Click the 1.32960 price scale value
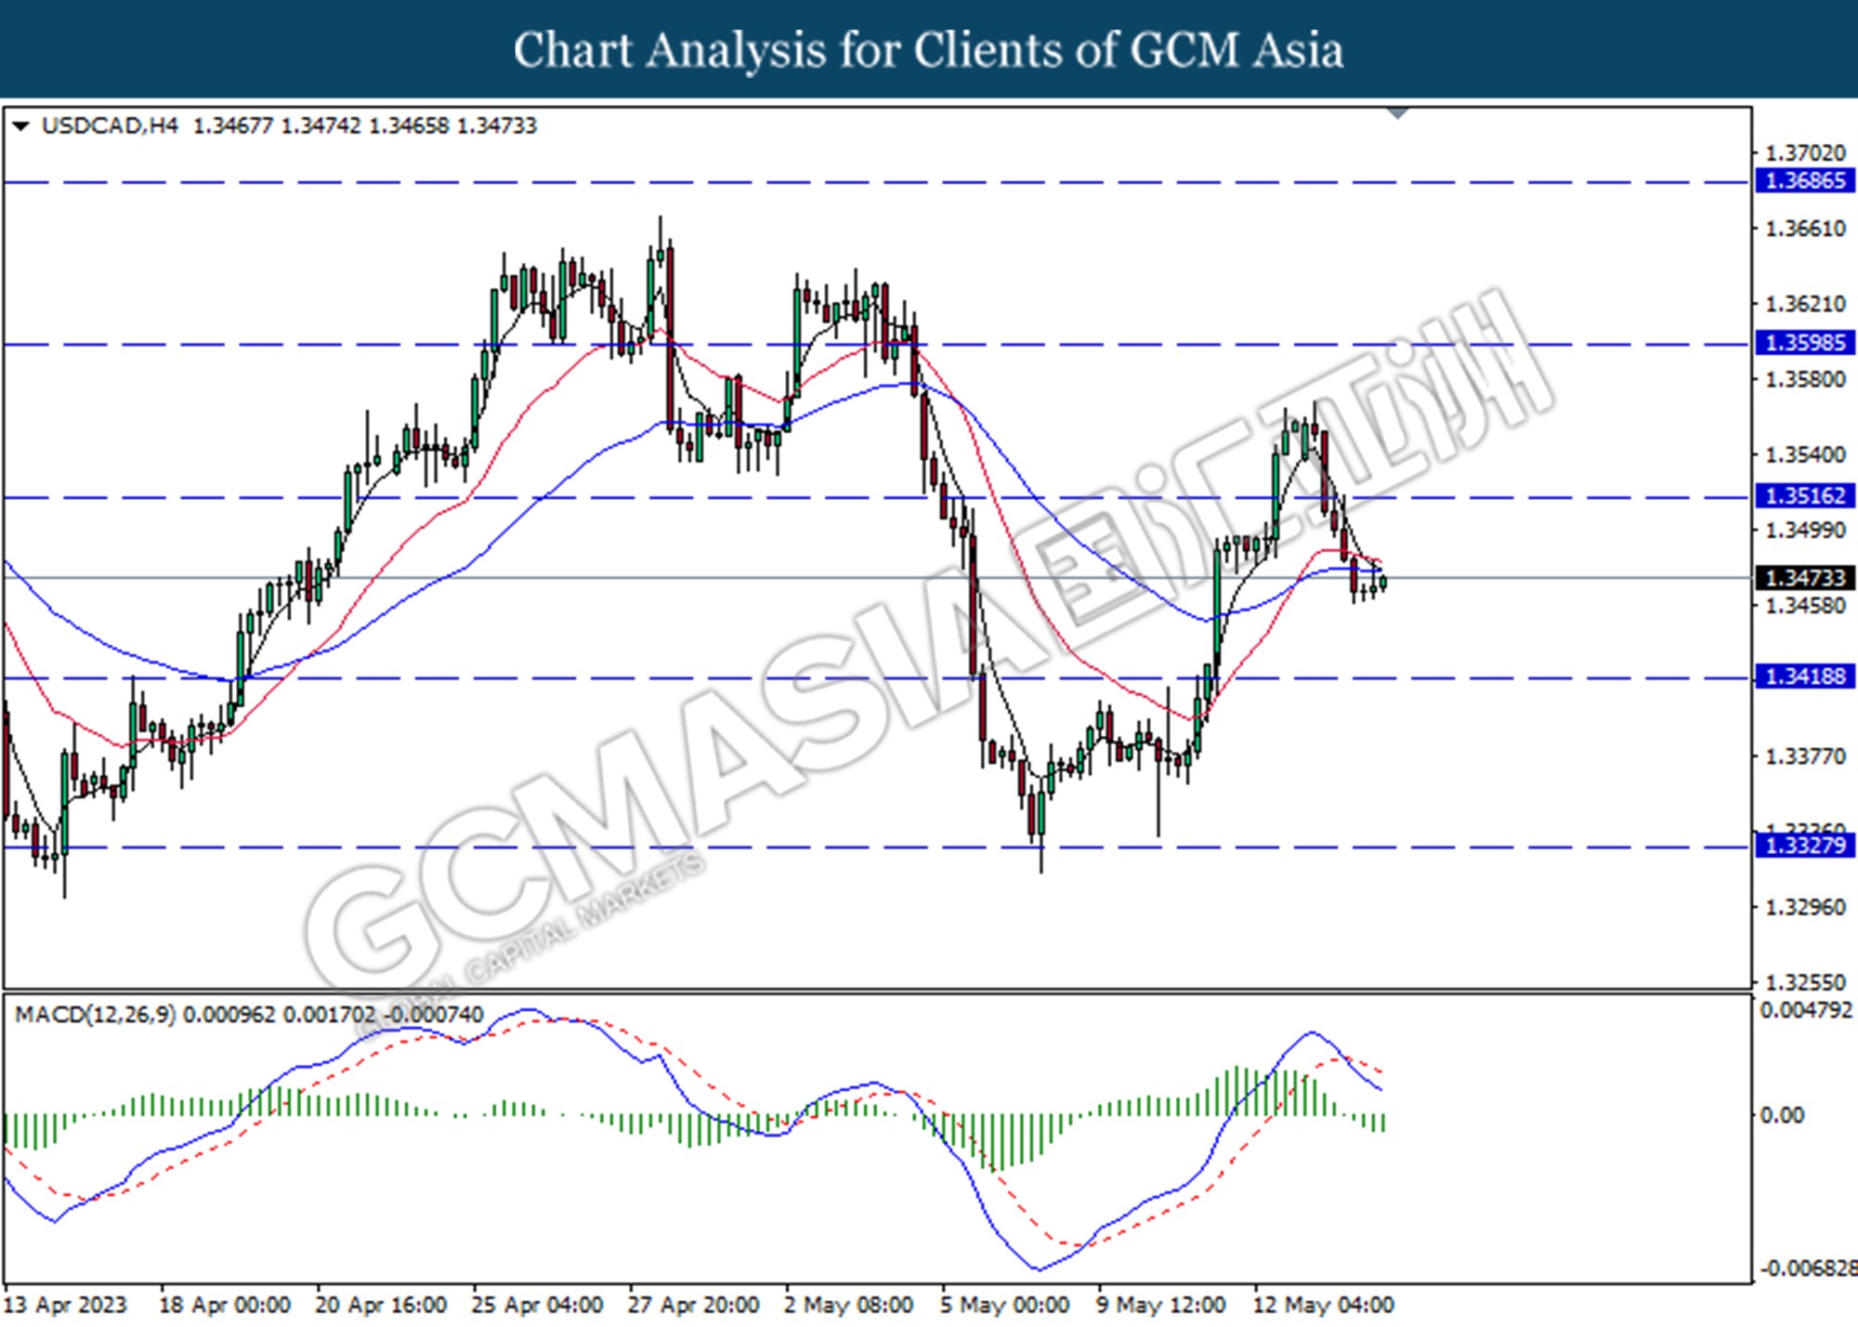Image resolution: width=1858 pixels, height=1327 pixels. 1805,907
